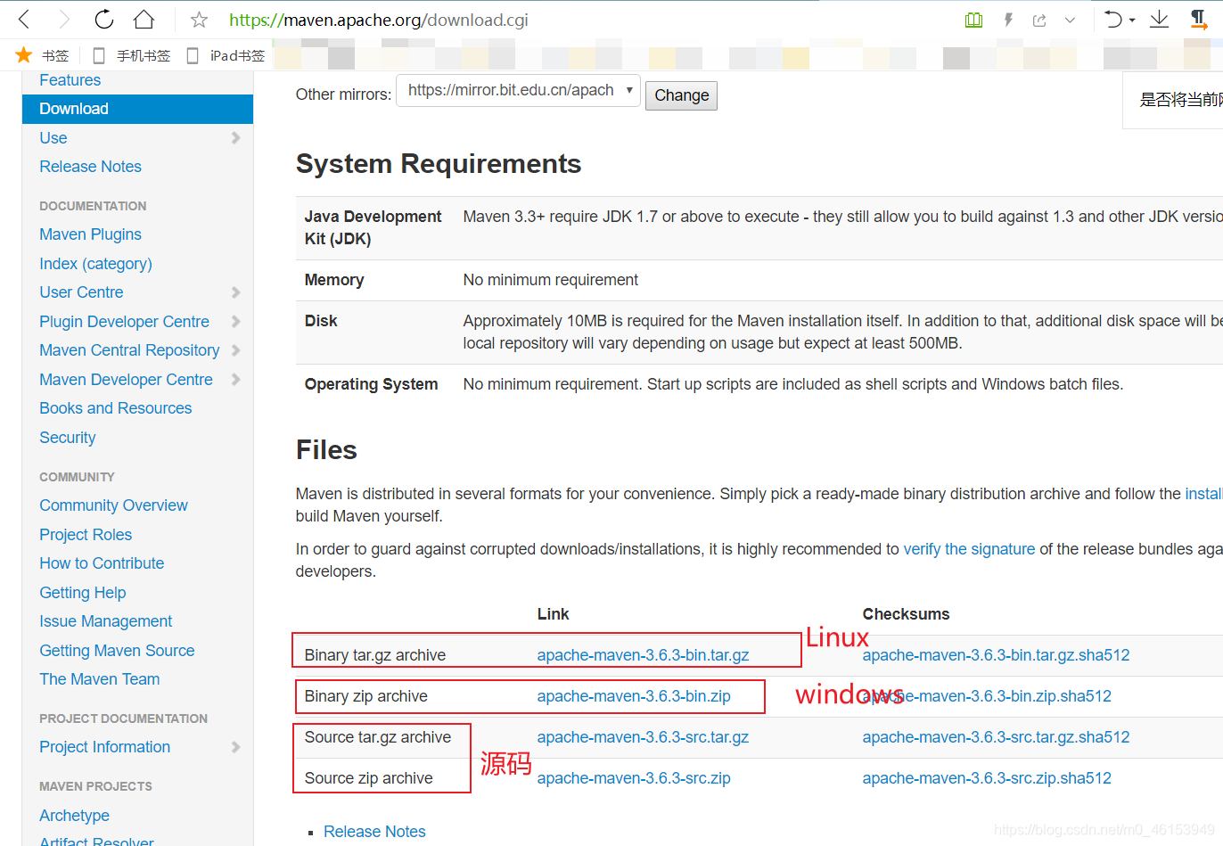
Task: Open Project Roles link
Action: coord(86,535)
